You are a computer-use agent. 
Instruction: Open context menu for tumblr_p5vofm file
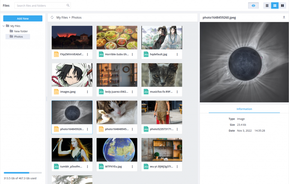(87, 167)
